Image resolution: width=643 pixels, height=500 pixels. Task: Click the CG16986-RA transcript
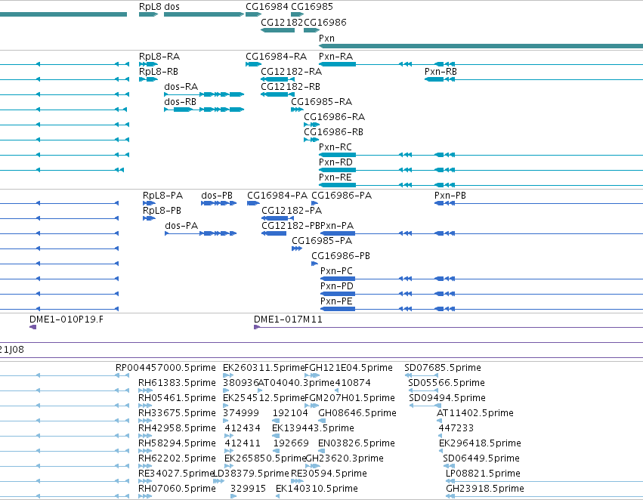pyautogui.click(x=311, y=125)
